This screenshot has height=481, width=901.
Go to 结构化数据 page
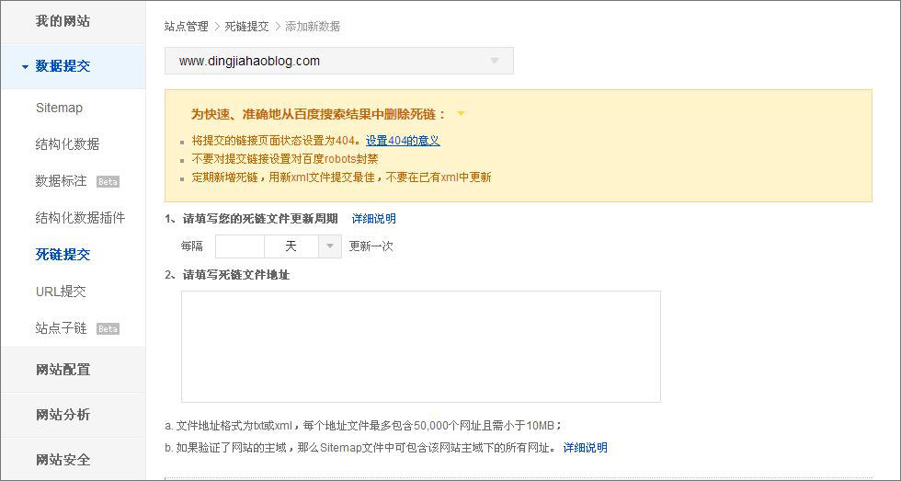[67, 144]
